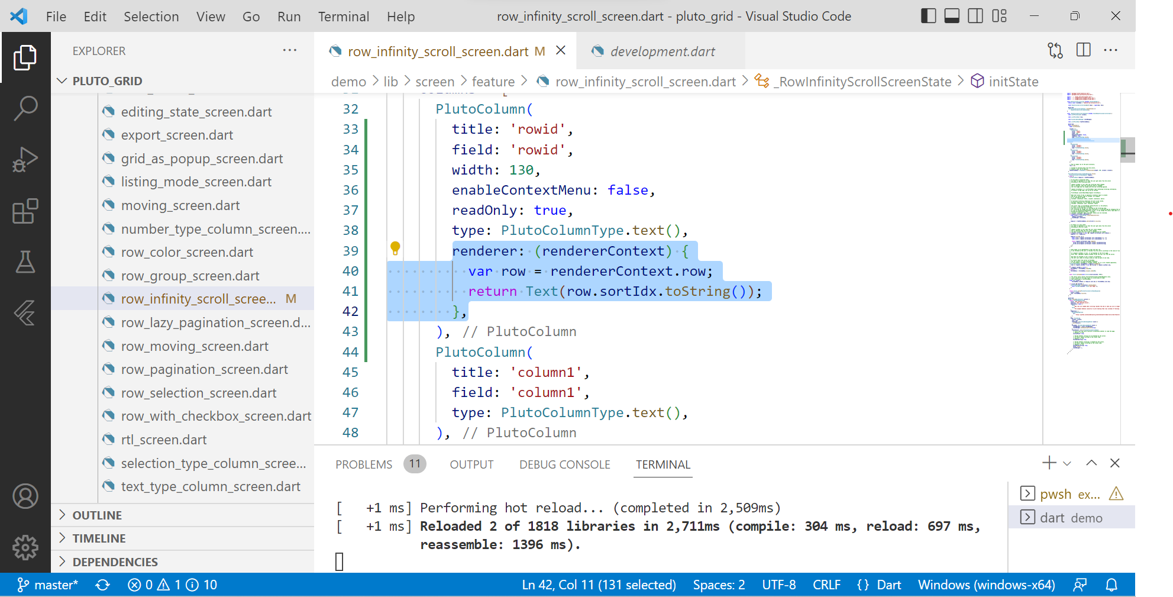Open the Go menu
1173x597 pixels.
pyautogui.click(x=251, y=17)
